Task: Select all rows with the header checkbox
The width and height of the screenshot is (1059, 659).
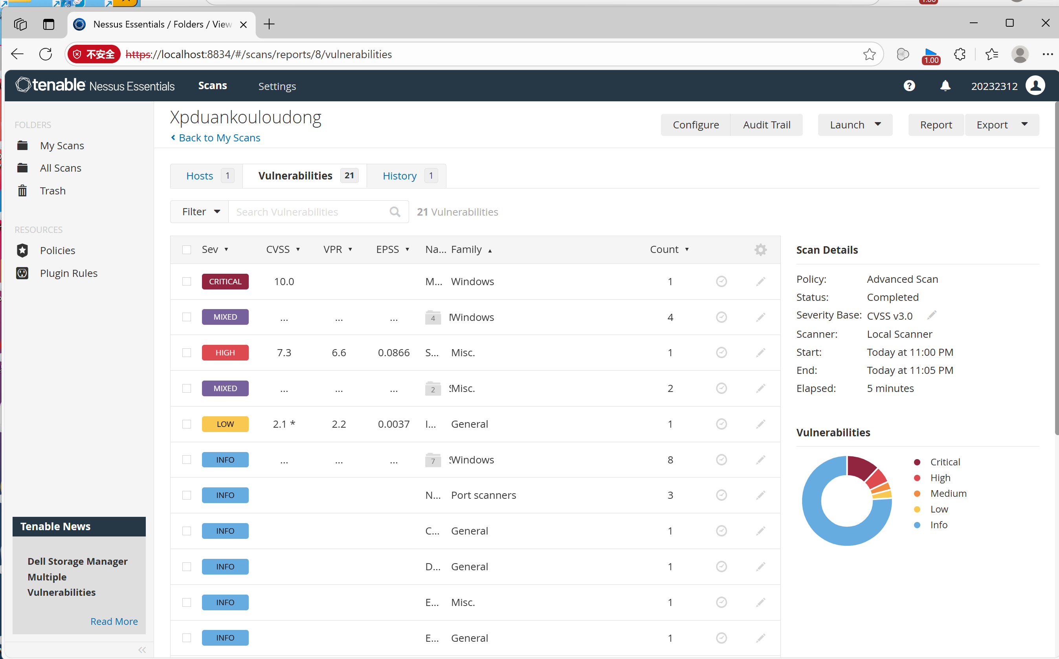Action: [187, 250]
